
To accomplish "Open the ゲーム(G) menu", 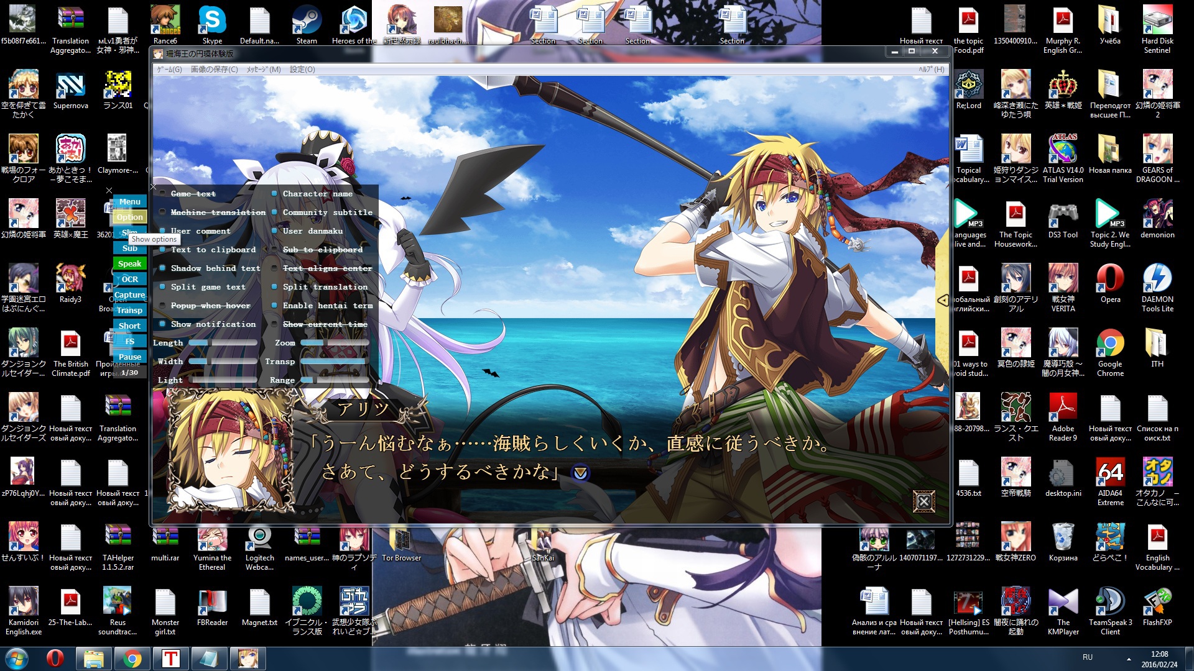I will (x=169, y=70).
